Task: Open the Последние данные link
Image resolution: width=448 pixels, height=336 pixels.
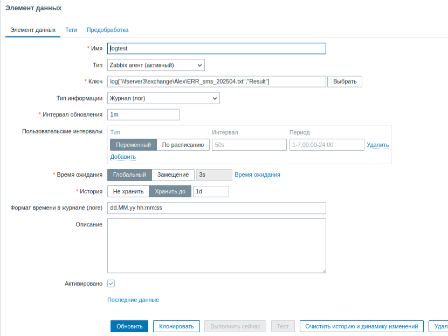Action: pos(133,300)
